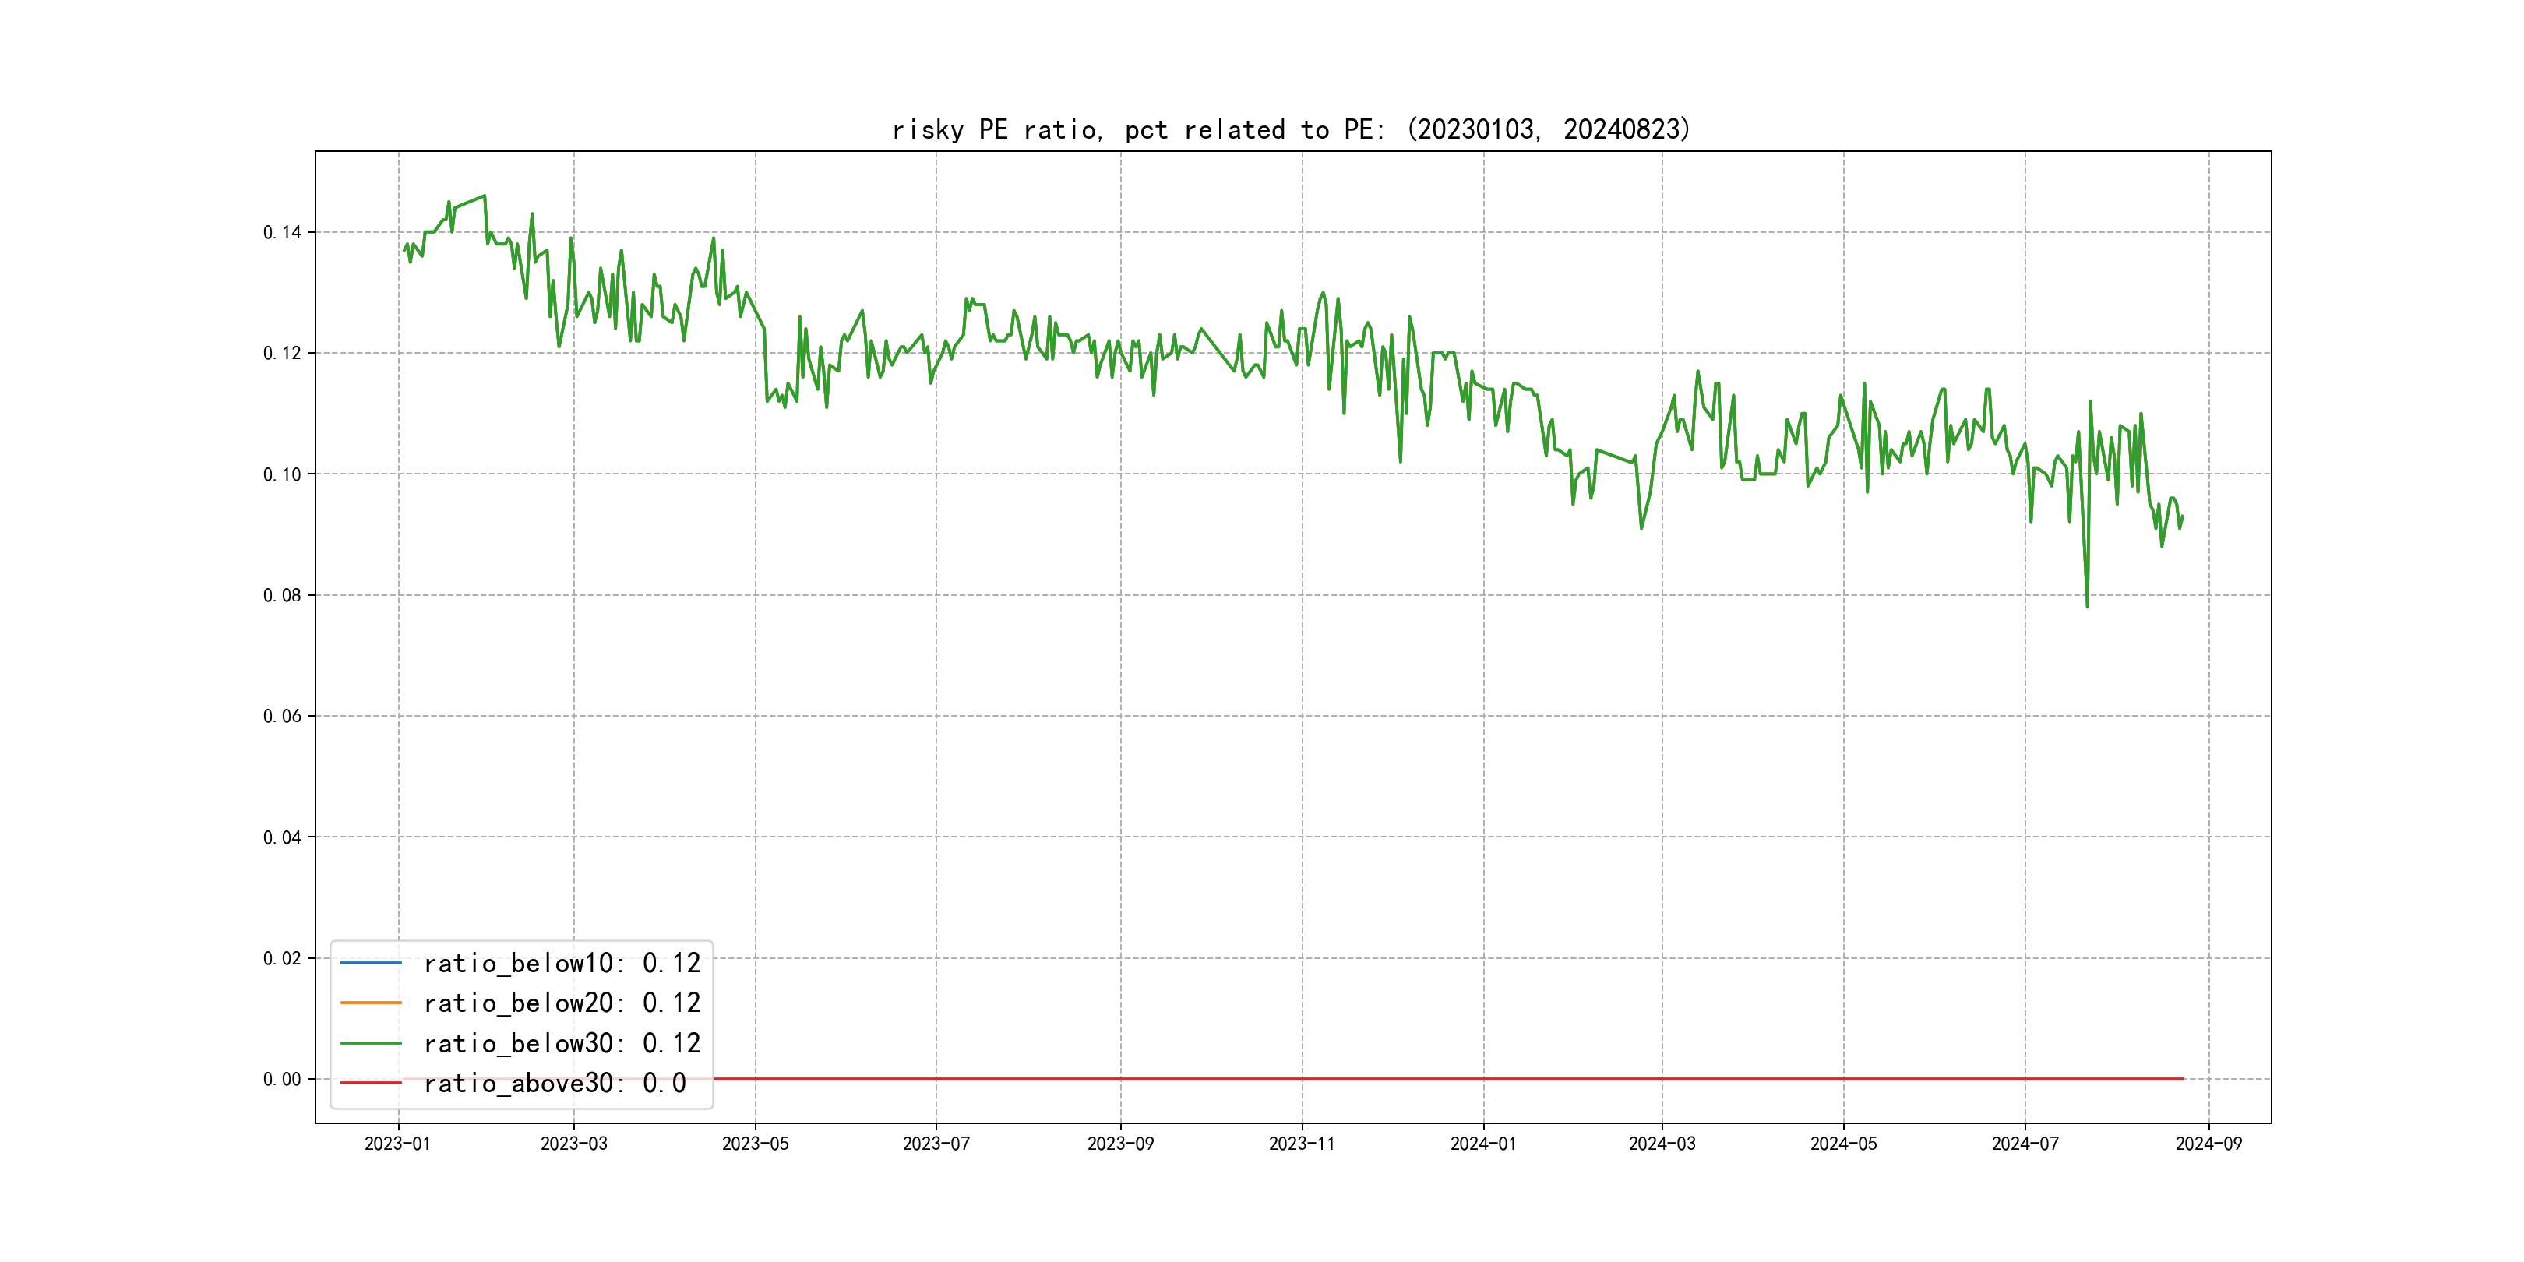Click the 2024-05 x-axis tick label

click(x=1843, y=1144)
